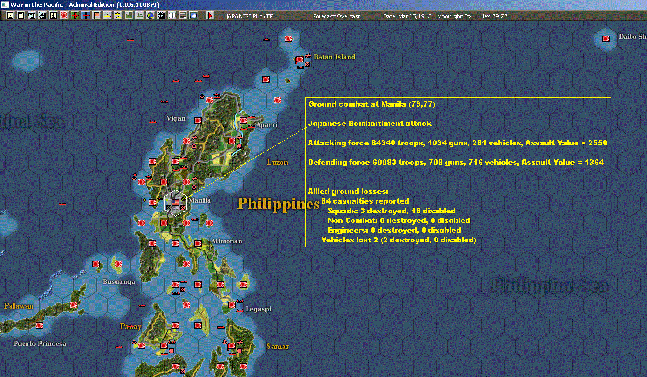Click the Defending force 60083 troops line

click(456, 162)
